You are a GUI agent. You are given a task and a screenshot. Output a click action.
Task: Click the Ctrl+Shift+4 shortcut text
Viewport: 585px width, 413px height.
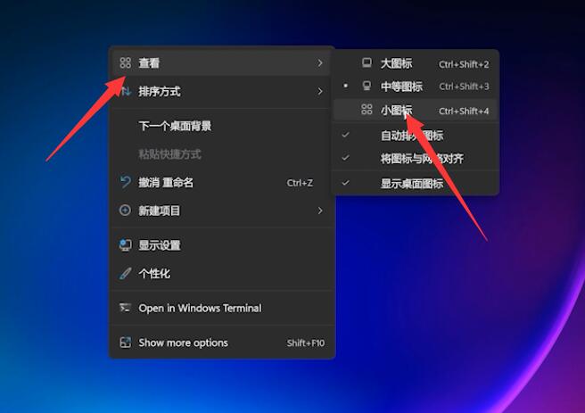(x=464, y=111)
